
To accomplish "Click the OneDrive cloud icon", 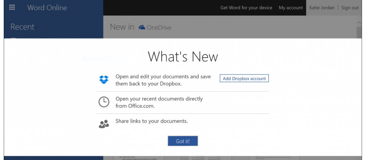I will click(142, 27).
